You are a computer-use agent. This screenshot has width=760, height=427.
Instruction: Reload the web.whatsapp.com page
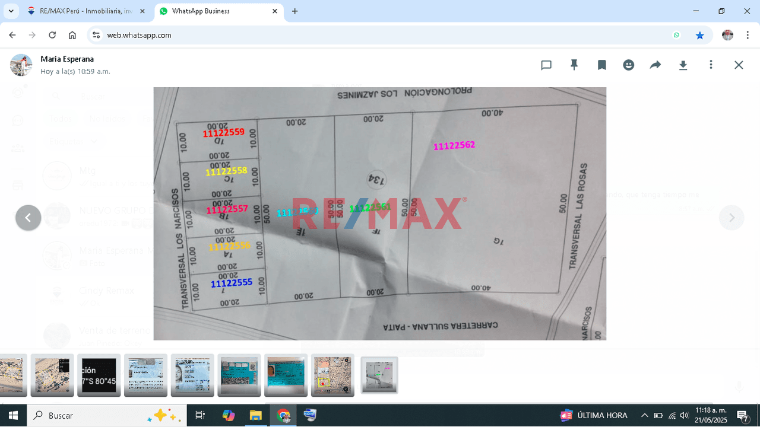pos(52,35)
